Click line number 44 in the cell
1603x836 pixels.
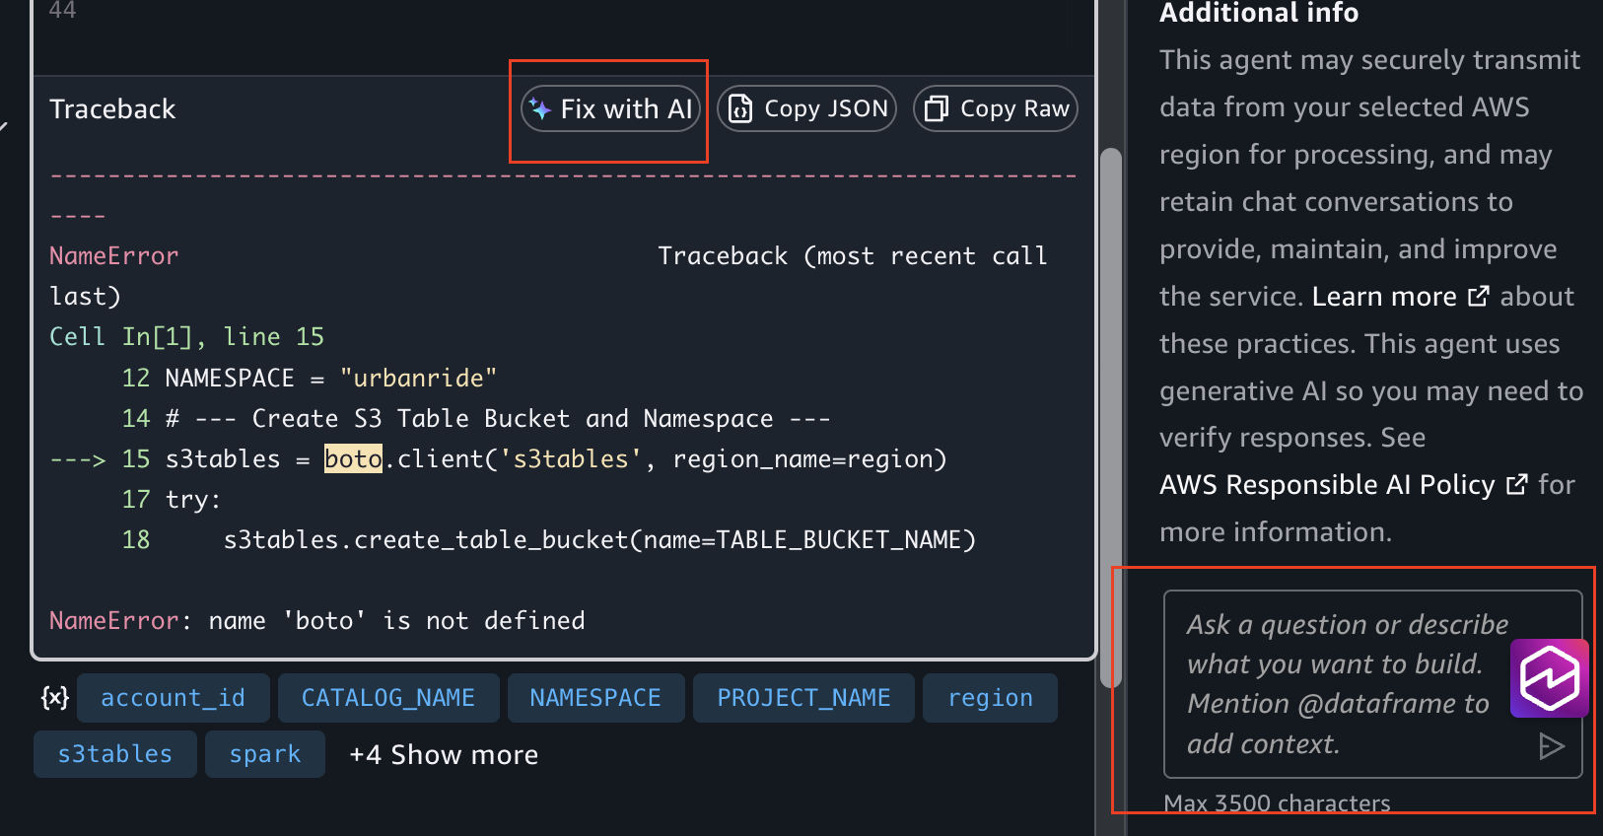(x=62, y=10)
